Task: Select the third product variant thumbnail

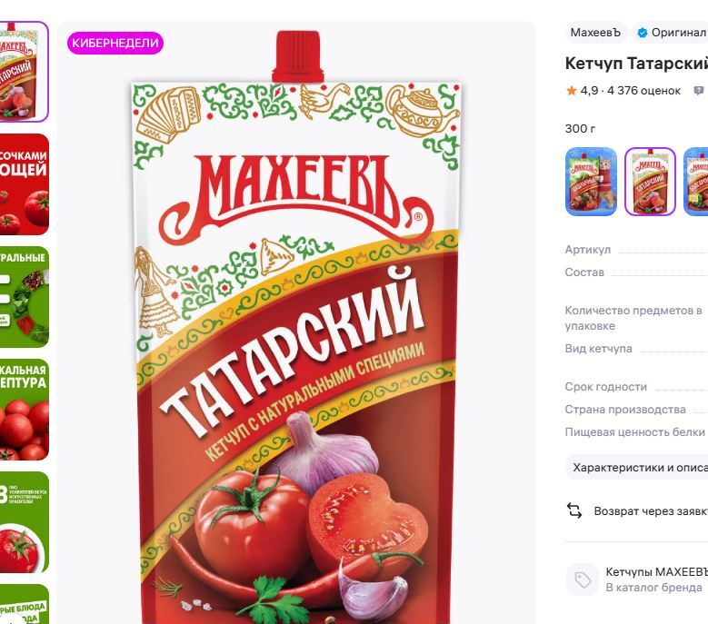Action: 696,182
